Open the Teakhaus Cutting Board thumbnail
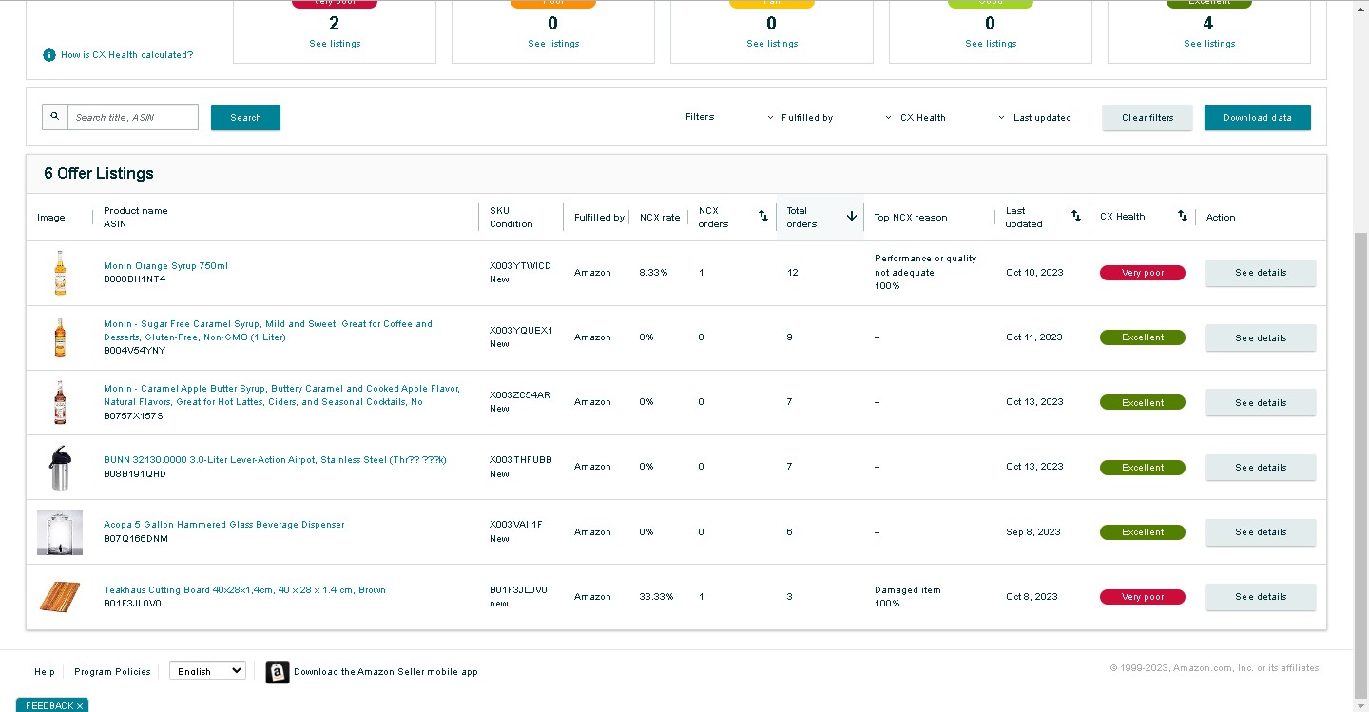Viewport: 1369px width, 712px height. coord(60,597)
